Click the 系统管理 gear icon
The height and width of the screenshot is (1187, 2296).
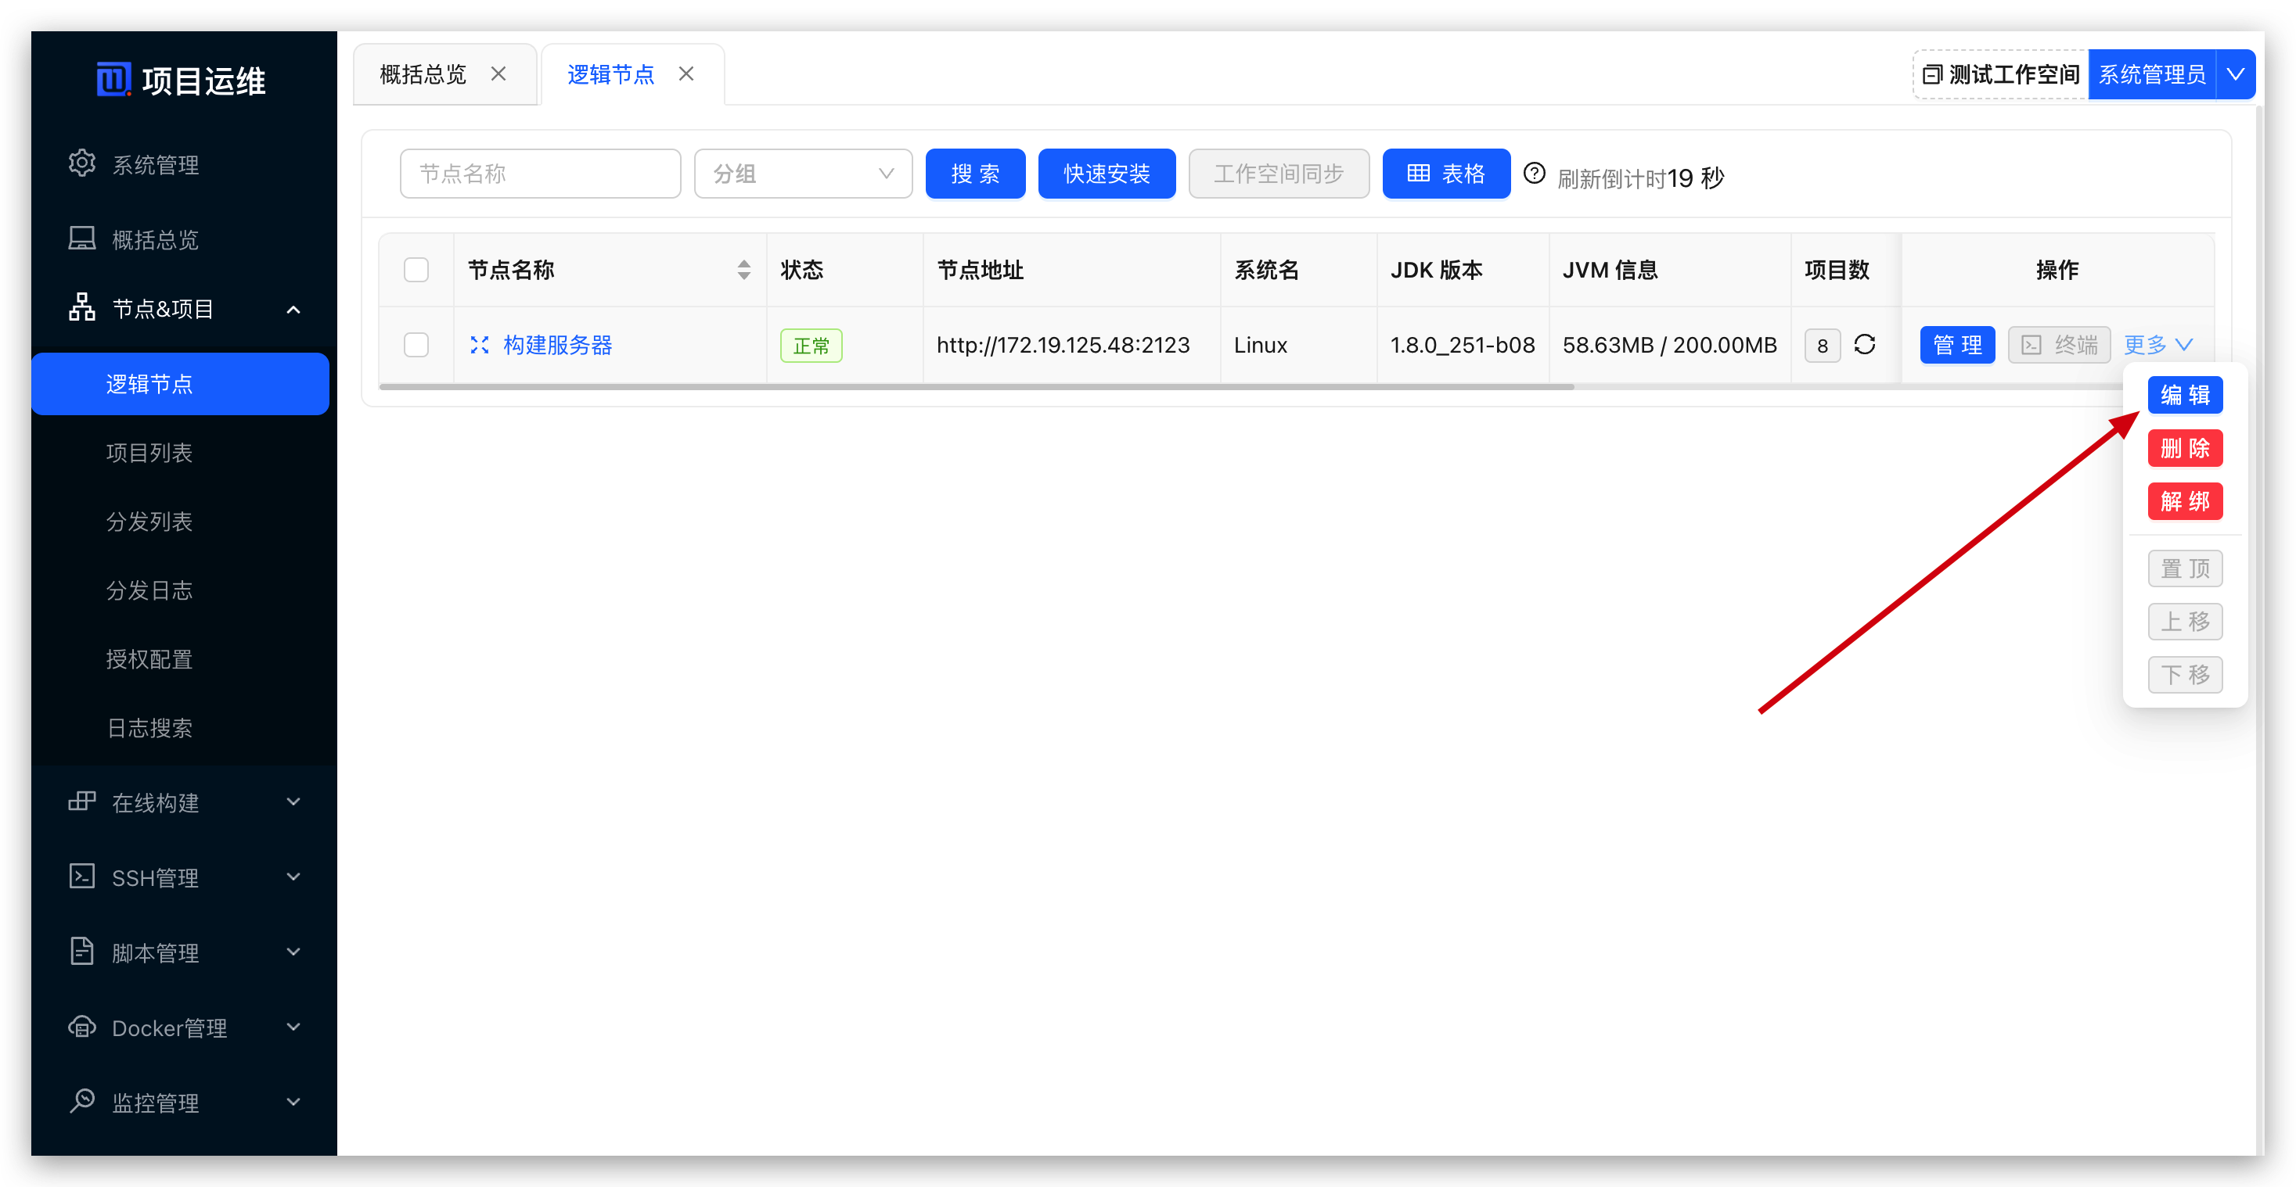pos(82,163)
